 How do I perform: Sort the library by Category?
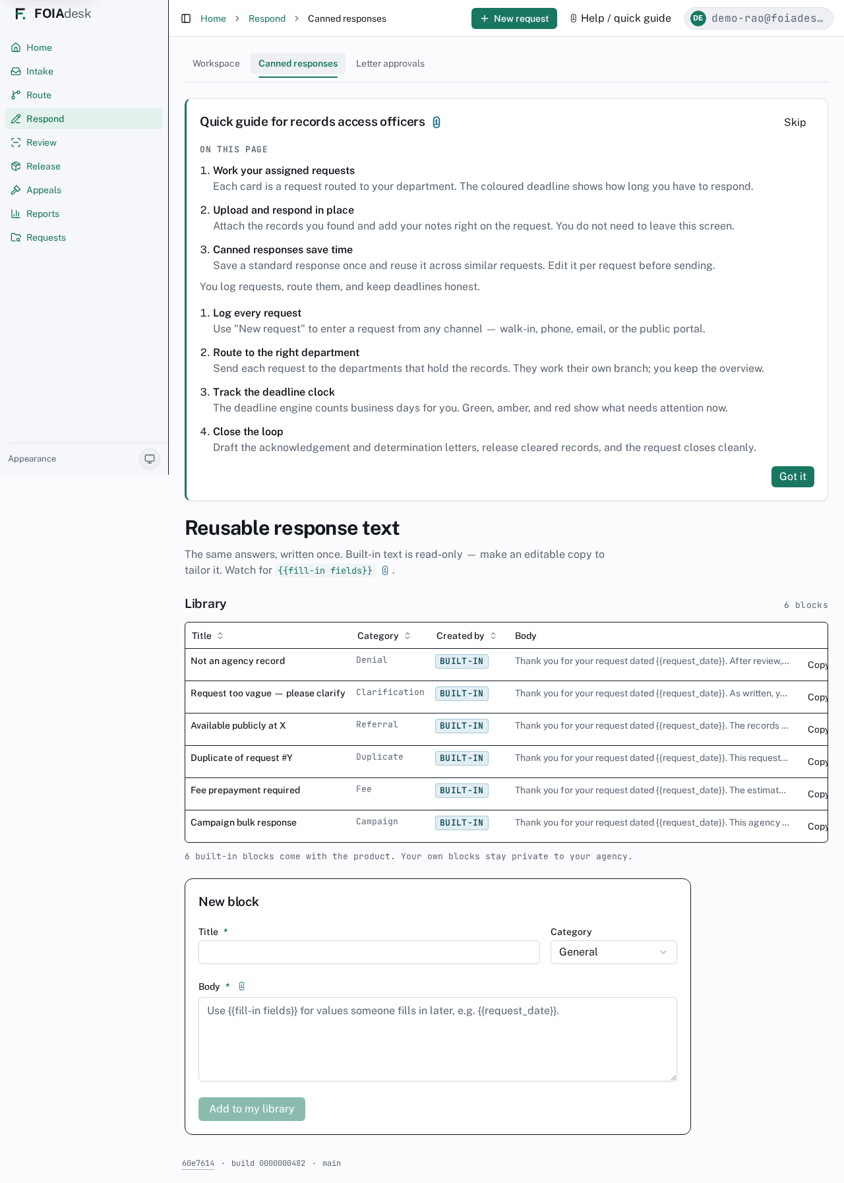tap(384, 636)
